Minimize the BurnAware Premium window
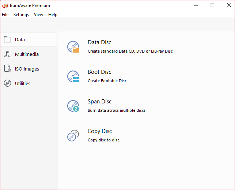235x190 pixels. [196, 5]
